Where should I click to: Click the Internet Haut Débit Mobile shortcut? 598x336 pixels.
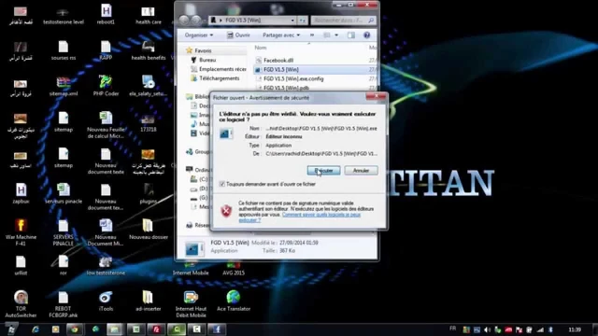pyautogui.click(x=191, y=304)
